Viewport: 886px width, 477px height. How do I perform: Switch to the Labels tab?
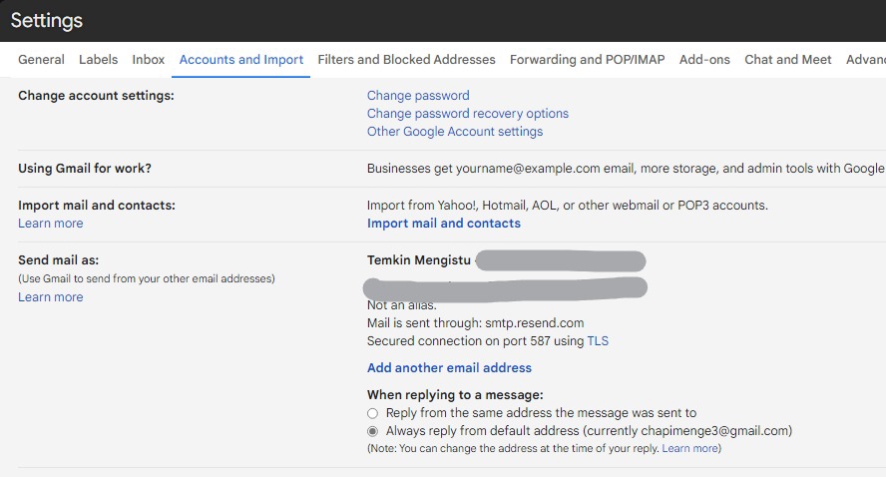(x=98, y=60)
